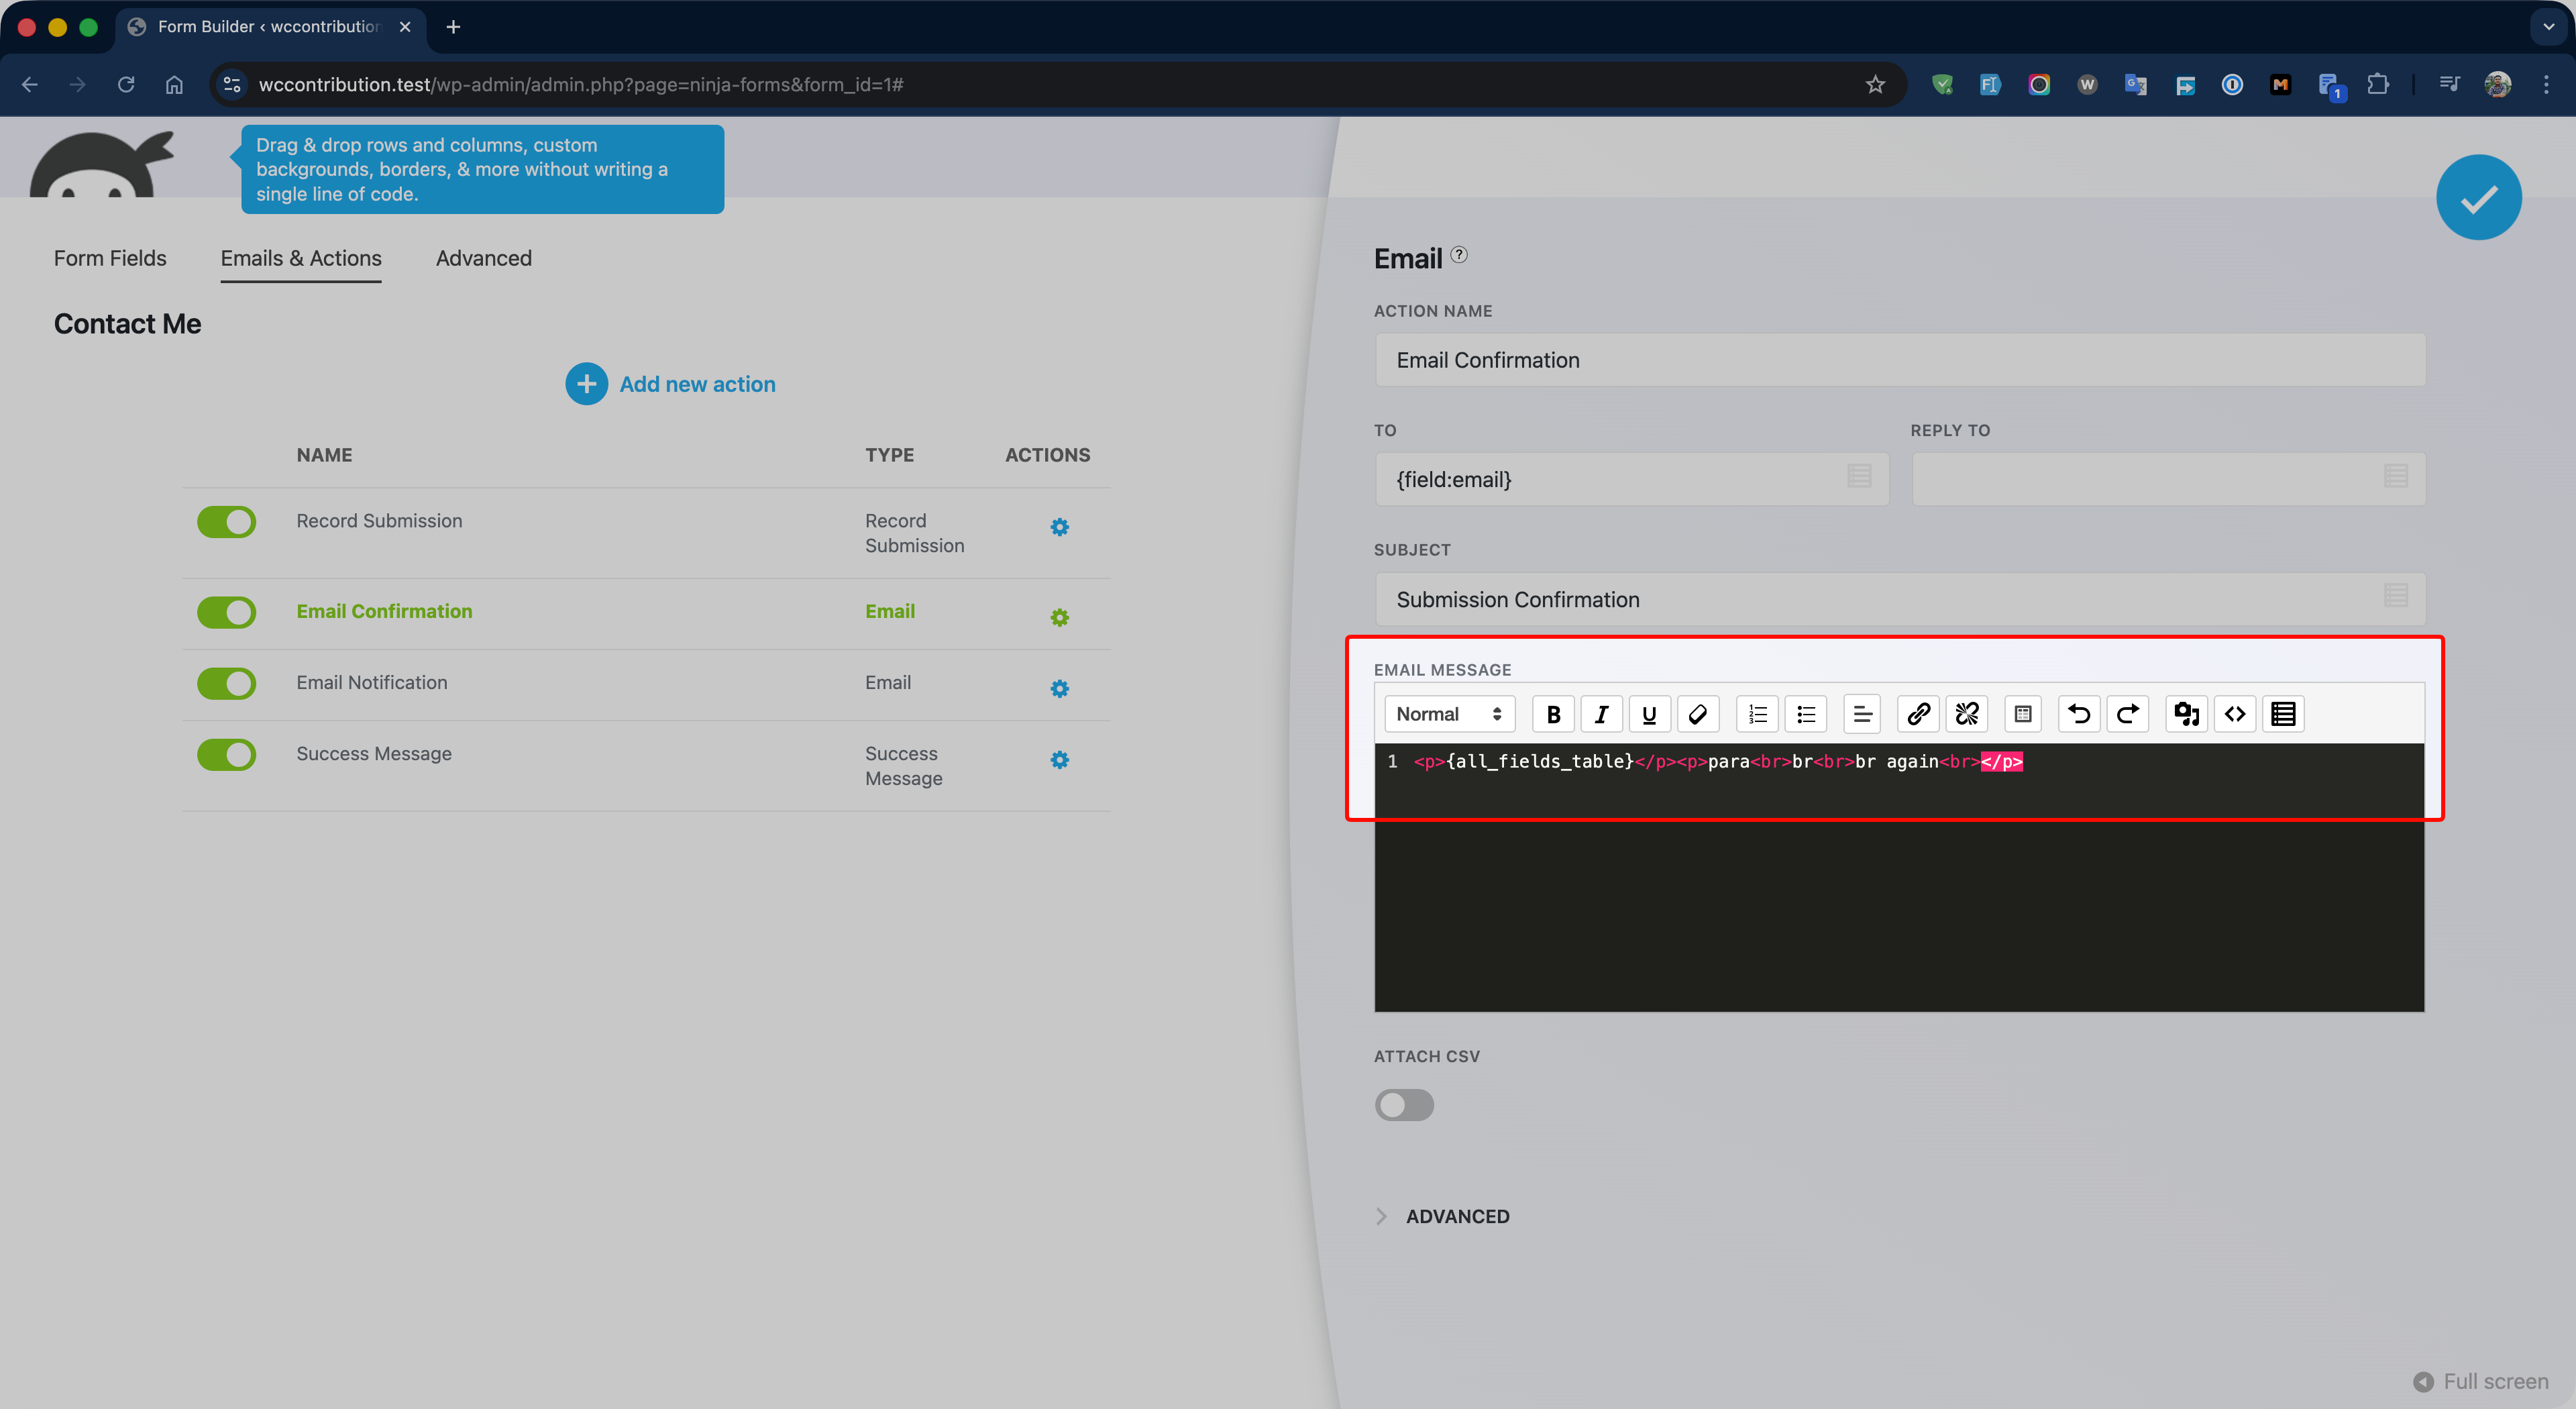Open the Normal paragraph style dropdown

(1448, 714)
